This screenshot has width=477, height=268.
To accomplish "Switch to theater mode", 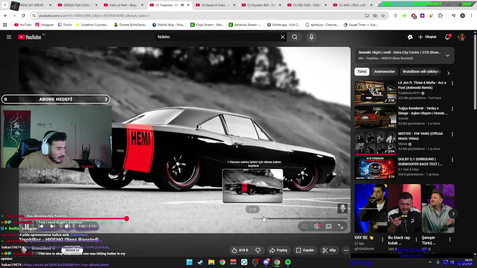I will click(329, 226).
